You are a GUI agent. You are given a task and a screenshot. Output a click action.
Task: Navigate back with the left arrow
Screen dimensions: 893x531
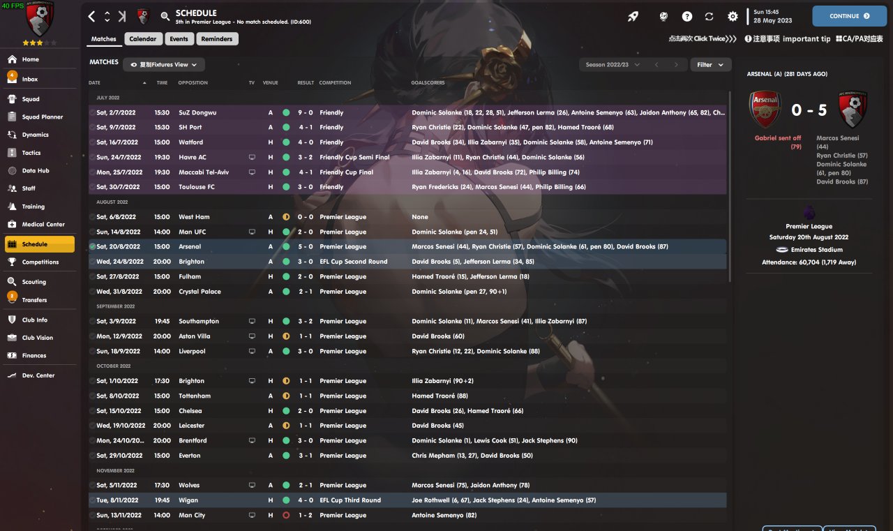tap(92, 16)
